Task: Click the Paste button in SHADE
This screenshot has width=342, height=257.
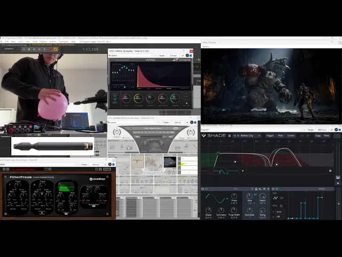Action: (327, 135)
